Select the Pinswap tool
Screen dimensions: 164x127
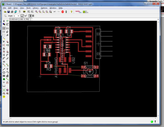pyautogui.click(x=4, y=45)
